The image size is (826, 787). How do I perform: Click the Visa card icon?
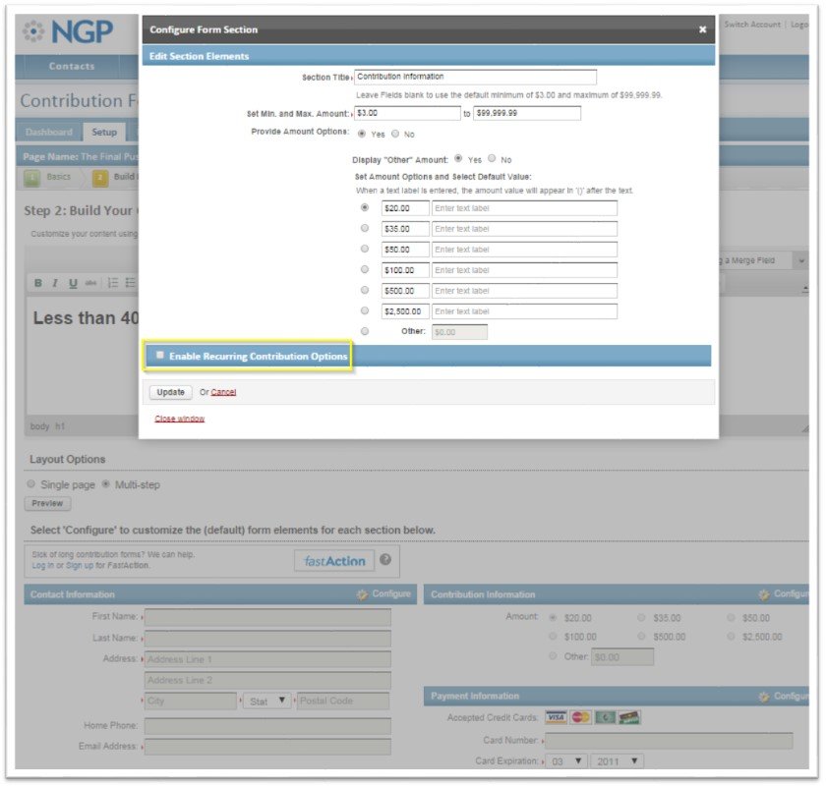tap(556, 717)
